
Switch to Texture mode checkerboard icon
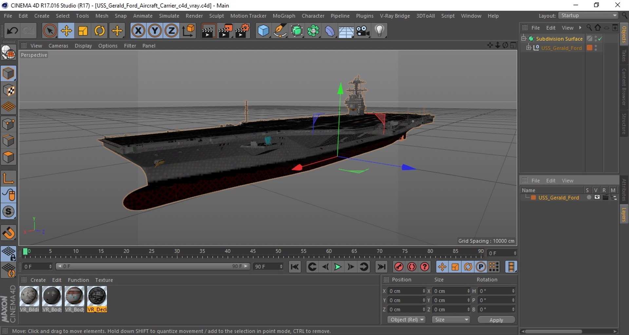point(9,90)
